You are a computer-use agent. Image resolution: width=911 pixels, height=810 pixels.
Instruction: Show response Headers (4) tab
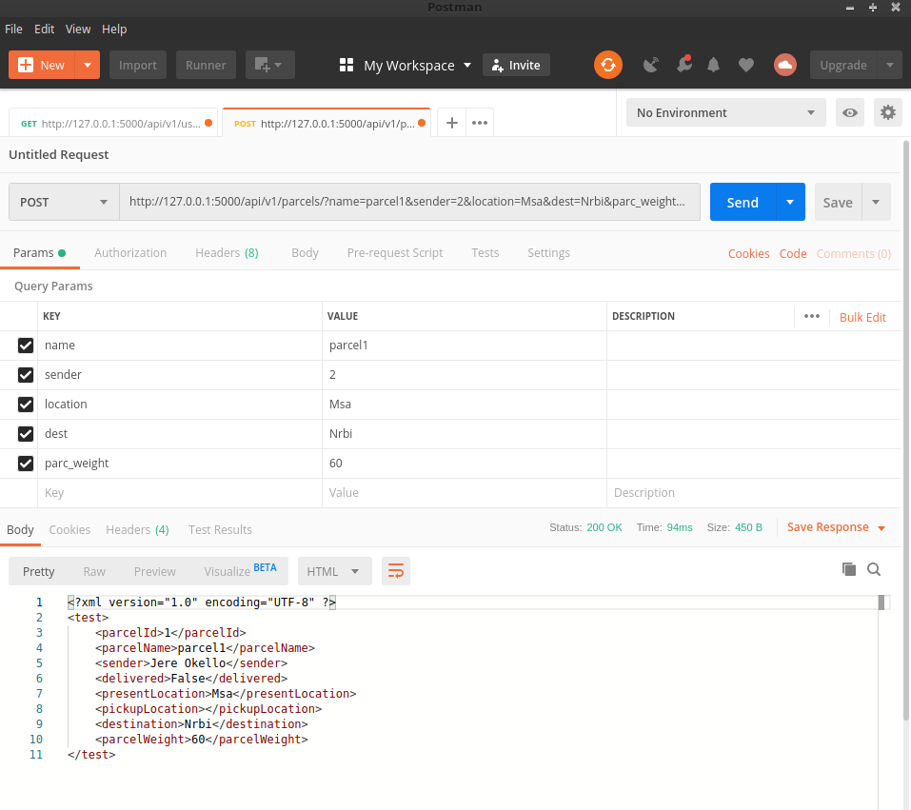pos(137,530)
